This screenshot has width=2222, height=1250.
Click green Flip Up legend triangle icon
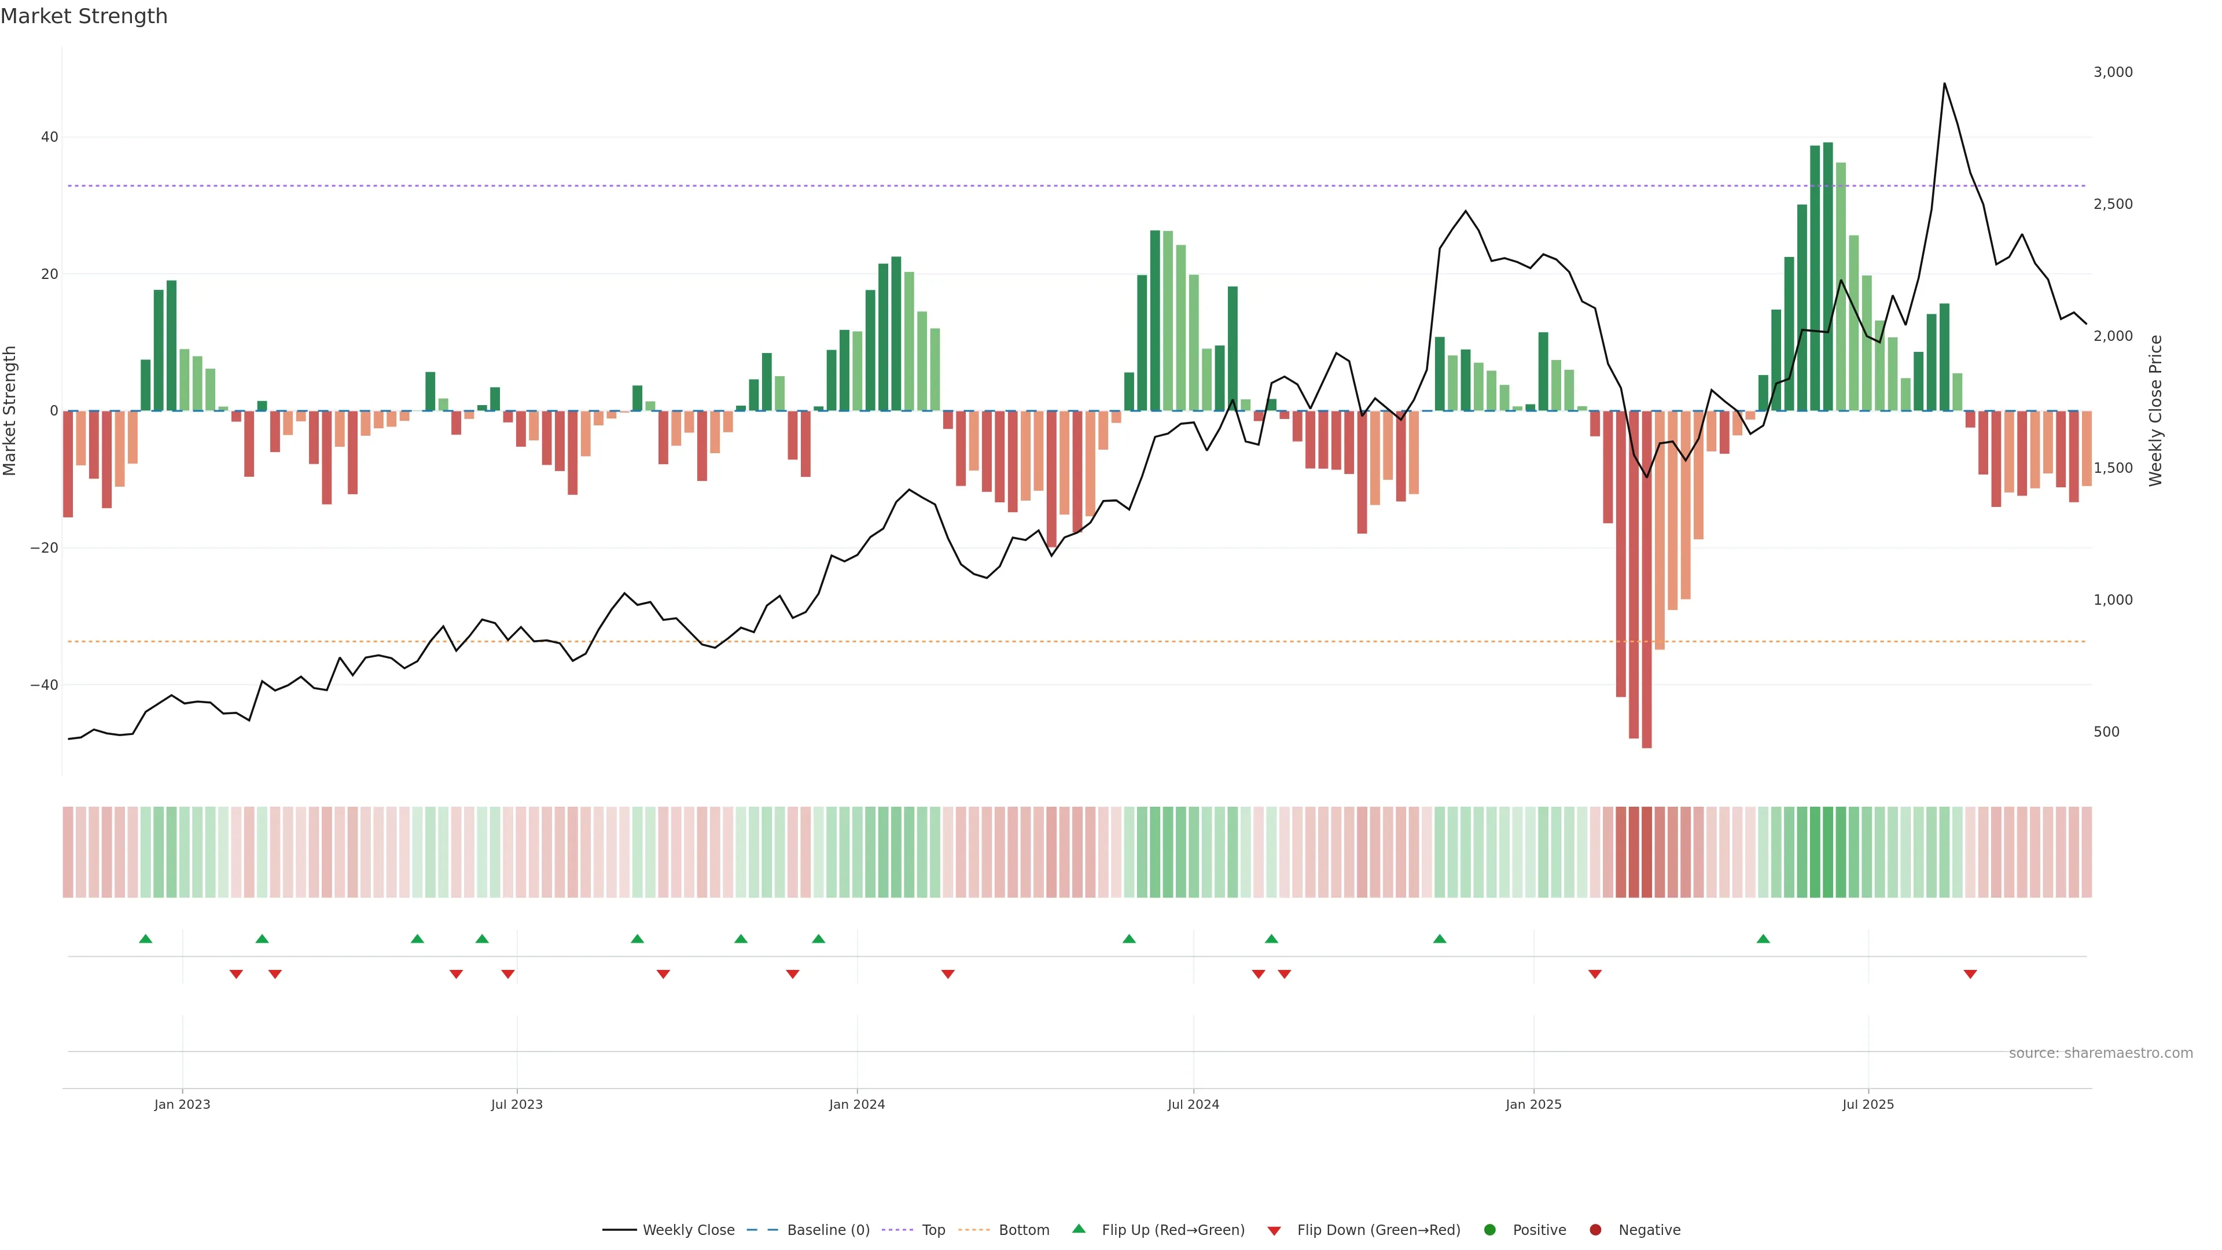point(1078,1229)
